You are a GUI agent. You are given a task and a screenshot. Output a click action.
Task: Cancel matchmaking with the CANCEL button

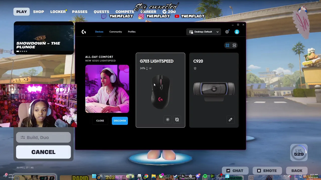(x=43, y=152)
